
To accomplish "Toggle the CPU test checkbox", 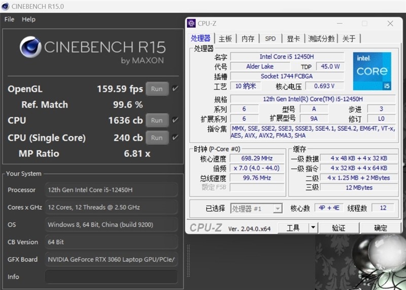I will [x=175, y=120].
